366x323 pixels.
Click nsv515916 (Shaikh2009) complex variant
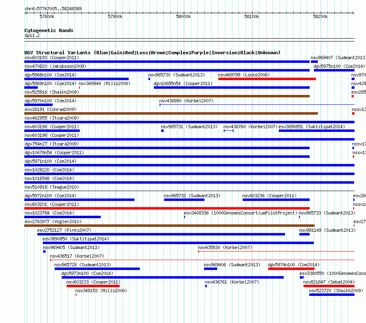[167, 96]
